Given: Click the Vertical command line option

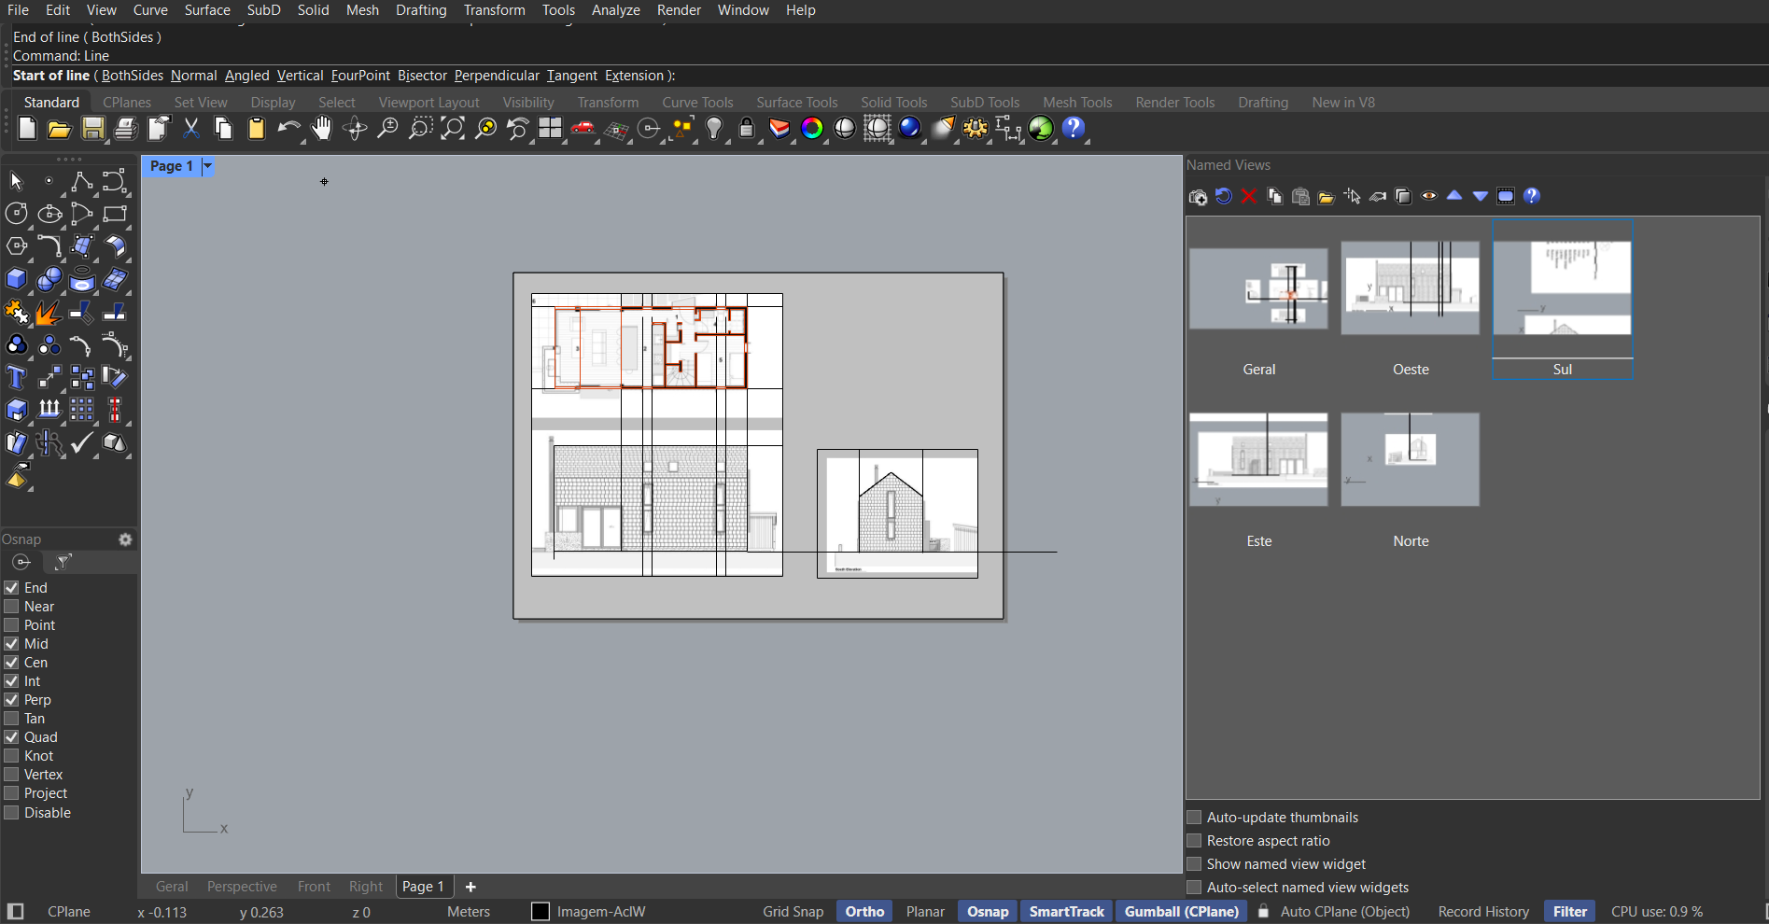Looking at the screenshot, I should click(x=300, y=76).
